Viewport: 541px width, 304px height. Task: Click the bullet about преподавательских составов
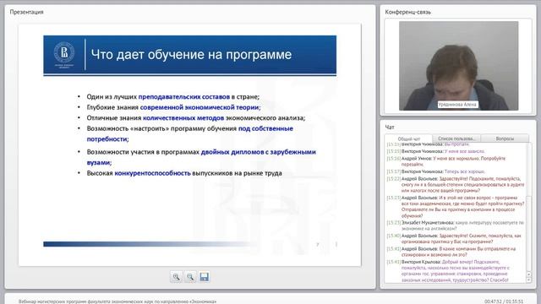click(x=172, y=96)
